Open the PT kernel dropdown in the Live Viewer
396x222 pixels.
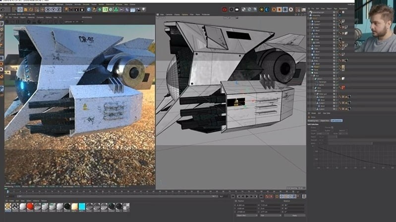79,22
